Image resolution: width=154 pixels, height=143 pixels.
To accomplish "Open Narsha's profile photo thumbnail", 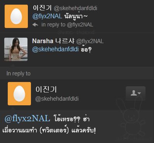I will [x=16, y=49].
